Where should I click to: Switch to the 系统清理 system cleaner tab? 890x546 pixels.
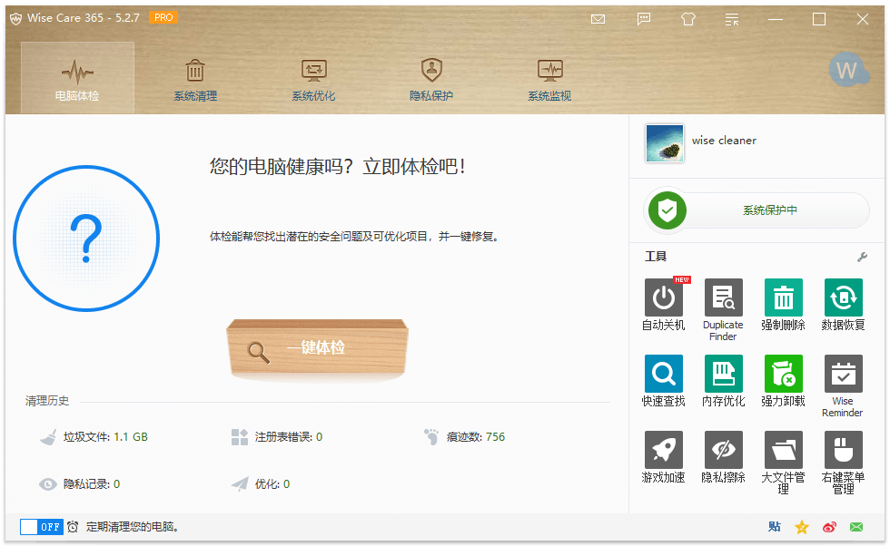click(195, 81)
